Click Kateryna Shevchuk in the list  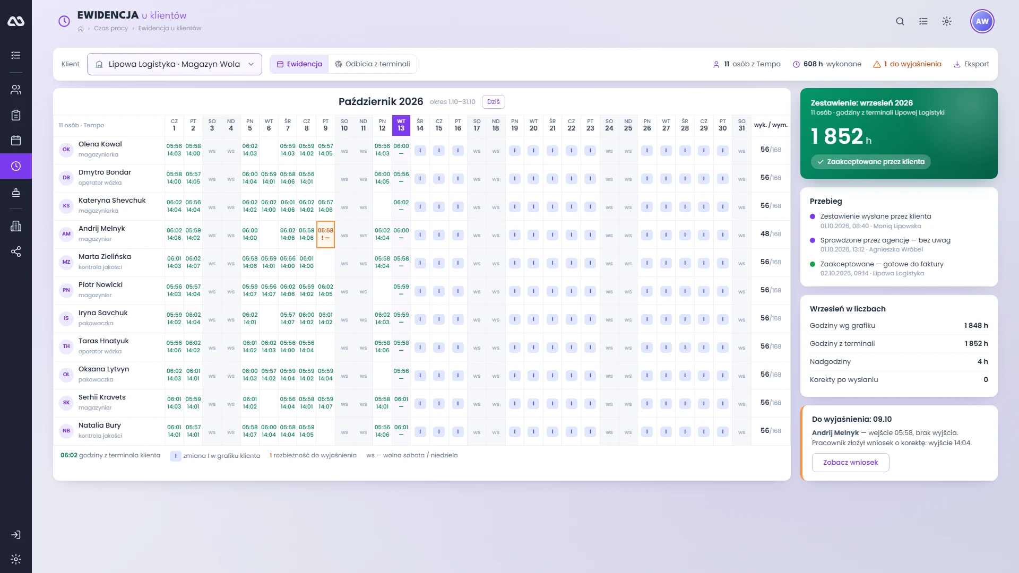click(112, 201)
